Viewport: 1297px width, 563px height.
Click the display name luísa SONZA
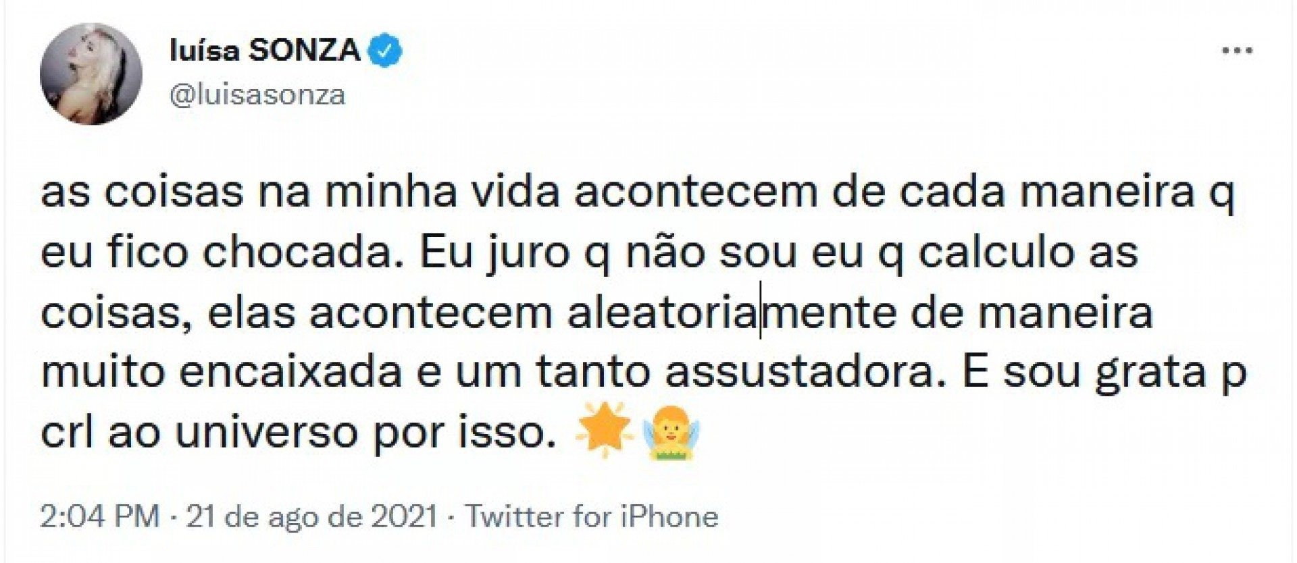(x=265, y=51)
